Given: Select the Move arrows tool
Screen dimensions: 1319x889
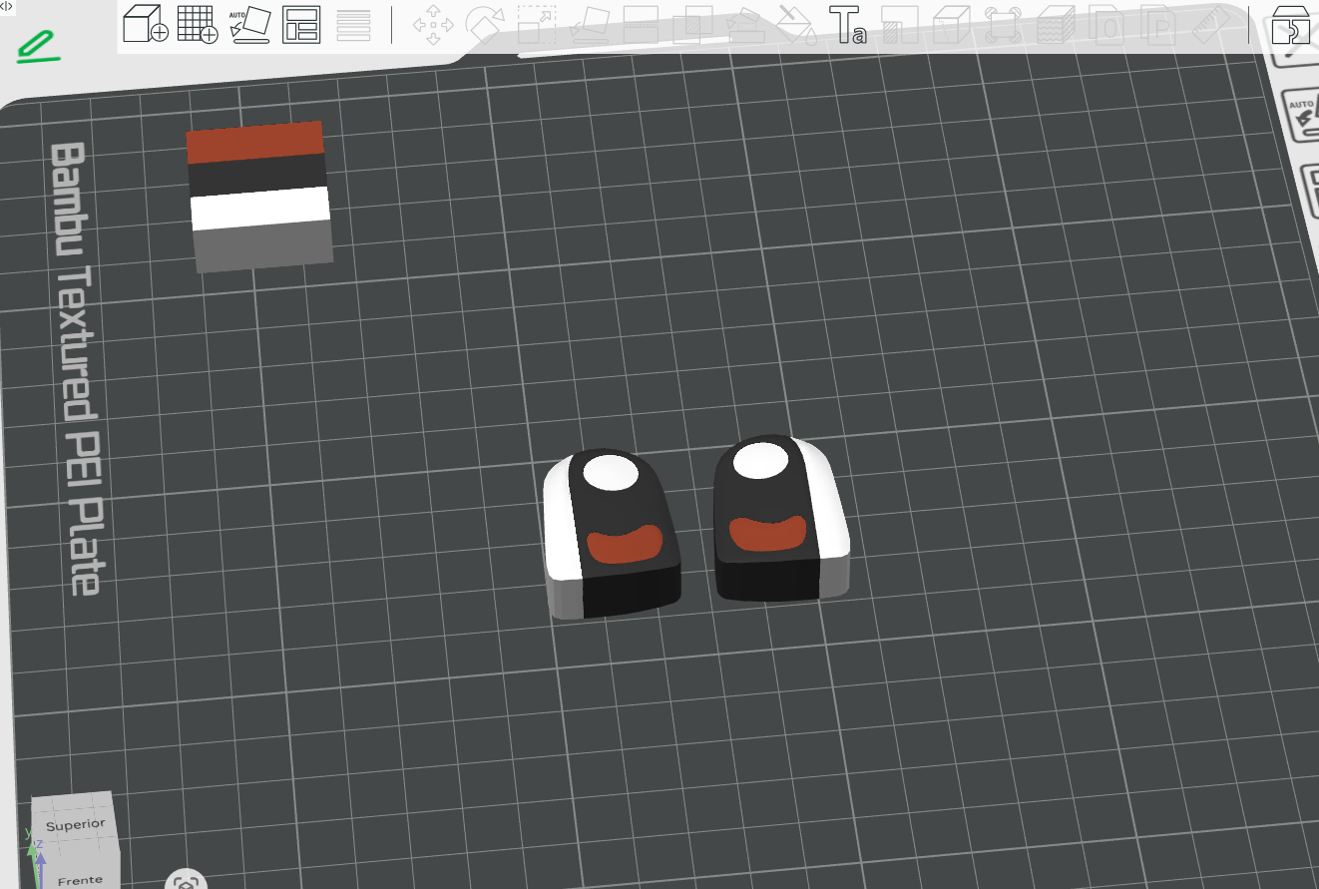Looking at the screenshot, I should click(x=433, y=25).
